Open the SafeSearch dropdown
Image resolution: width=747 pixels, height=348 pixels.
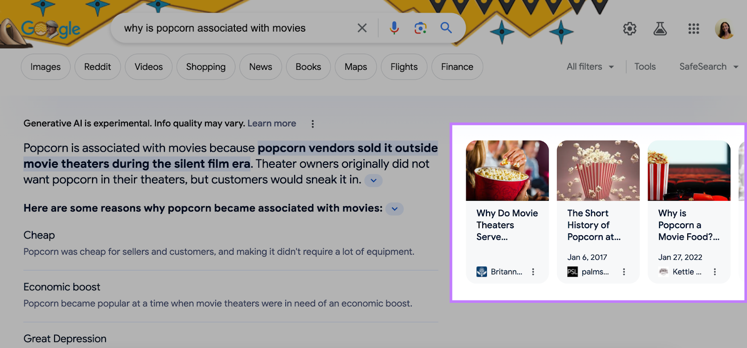[x=708, y=67]
